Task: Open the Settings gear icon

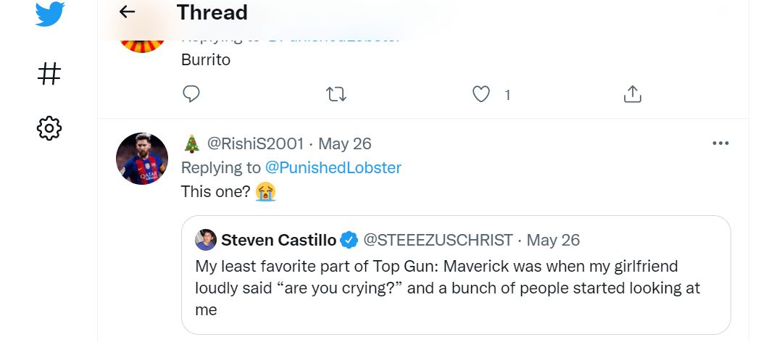Action: [49, 129]
